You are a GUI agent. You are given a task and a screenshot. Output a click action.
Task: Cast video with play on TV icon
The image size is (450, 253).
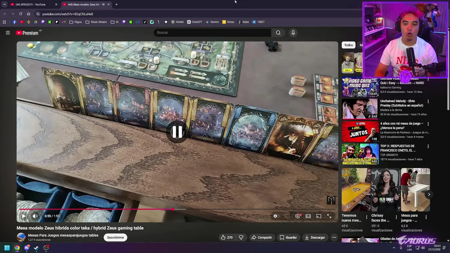[319, 216]
